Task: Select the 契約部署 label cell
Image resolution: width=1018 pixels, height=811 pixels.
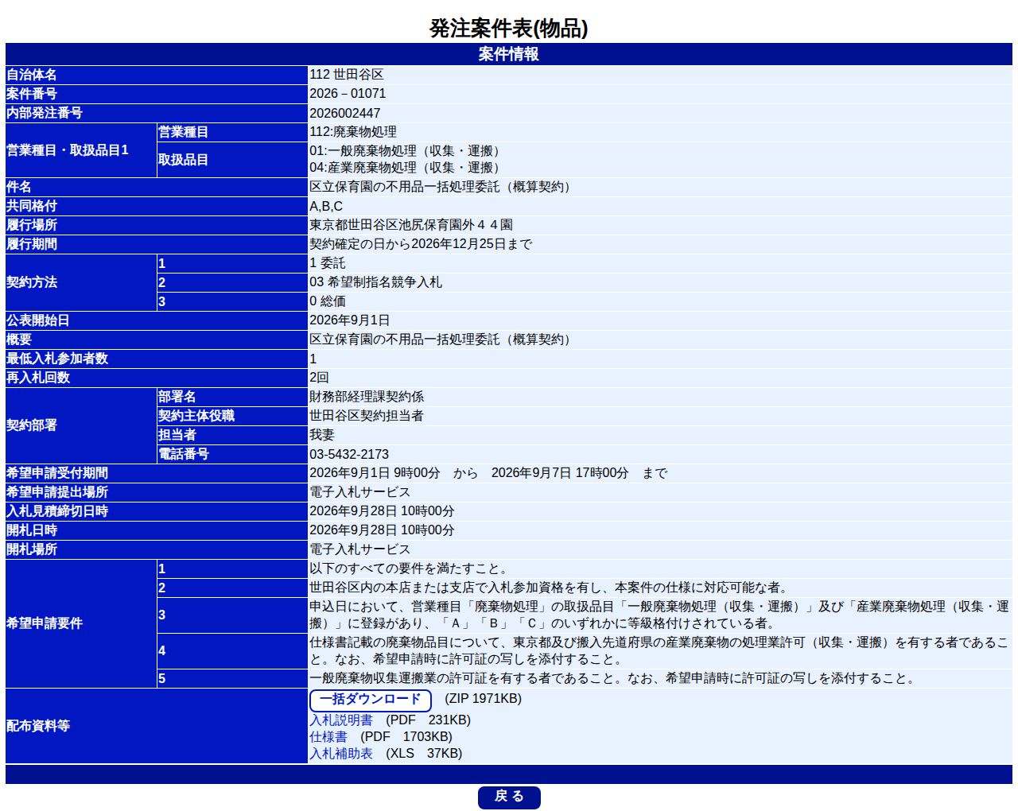Action: coord(81,425)
